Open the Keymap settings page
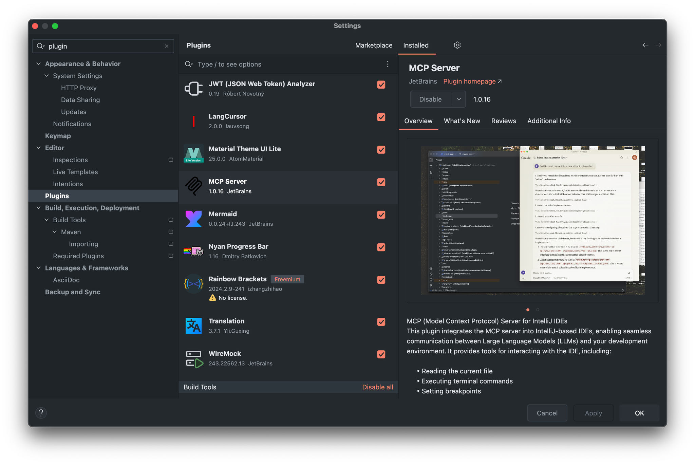 (x=58, y=136)
